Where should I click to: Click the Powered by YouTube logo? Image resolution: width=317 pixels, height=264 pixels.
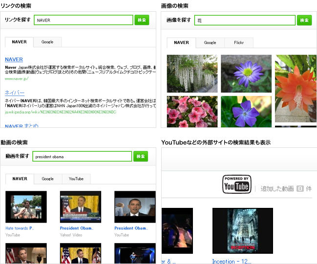click(237, 184)
